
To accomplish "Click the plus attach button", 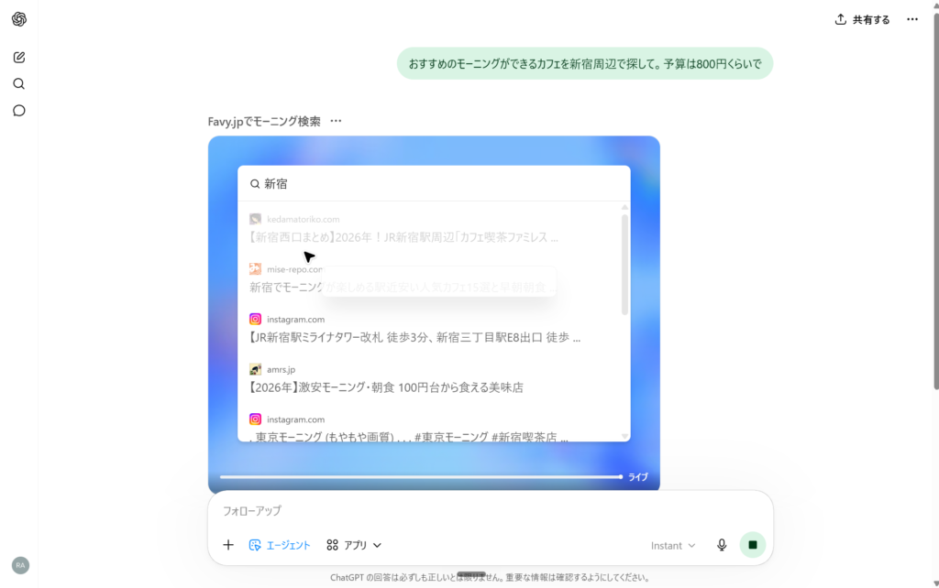I will (228, 545).
